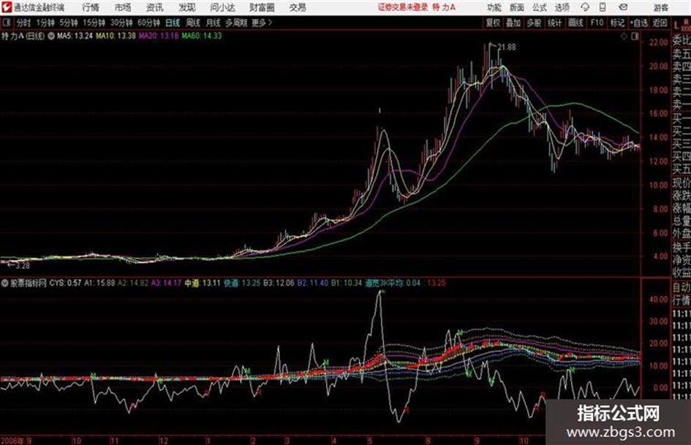Click the 证券交易未登录 login link
Viewport: 691px width, 445px height.
click(x=403, y=7)
